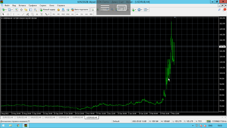
Task: Switch chart to MN timeframe
Action: click(91, 14)
